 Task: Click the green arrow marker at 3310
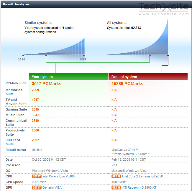pyautogui.click(x=23, y=56)
